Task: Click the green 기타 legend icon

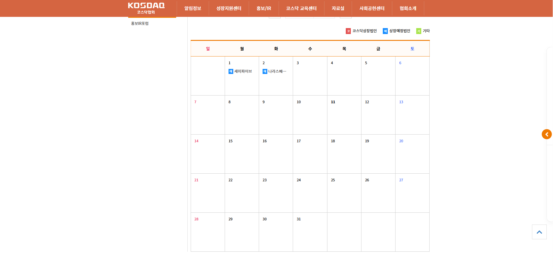Action: pyautogui.click(x=419, y=31)
